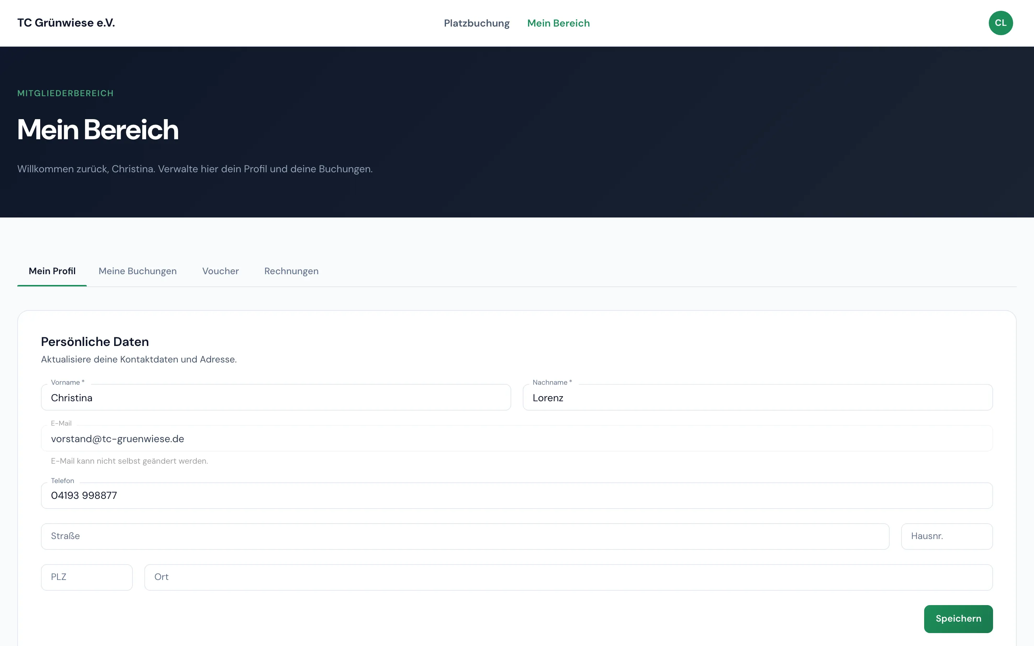Click the disabled E-Mail field

point(517,438)
